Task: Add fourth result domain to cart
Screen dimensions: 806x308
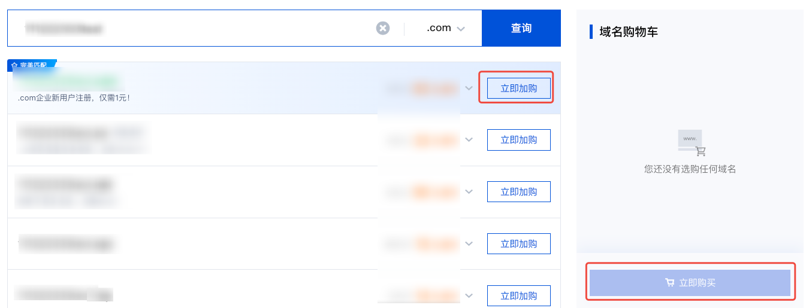Action: pos(518,244)
